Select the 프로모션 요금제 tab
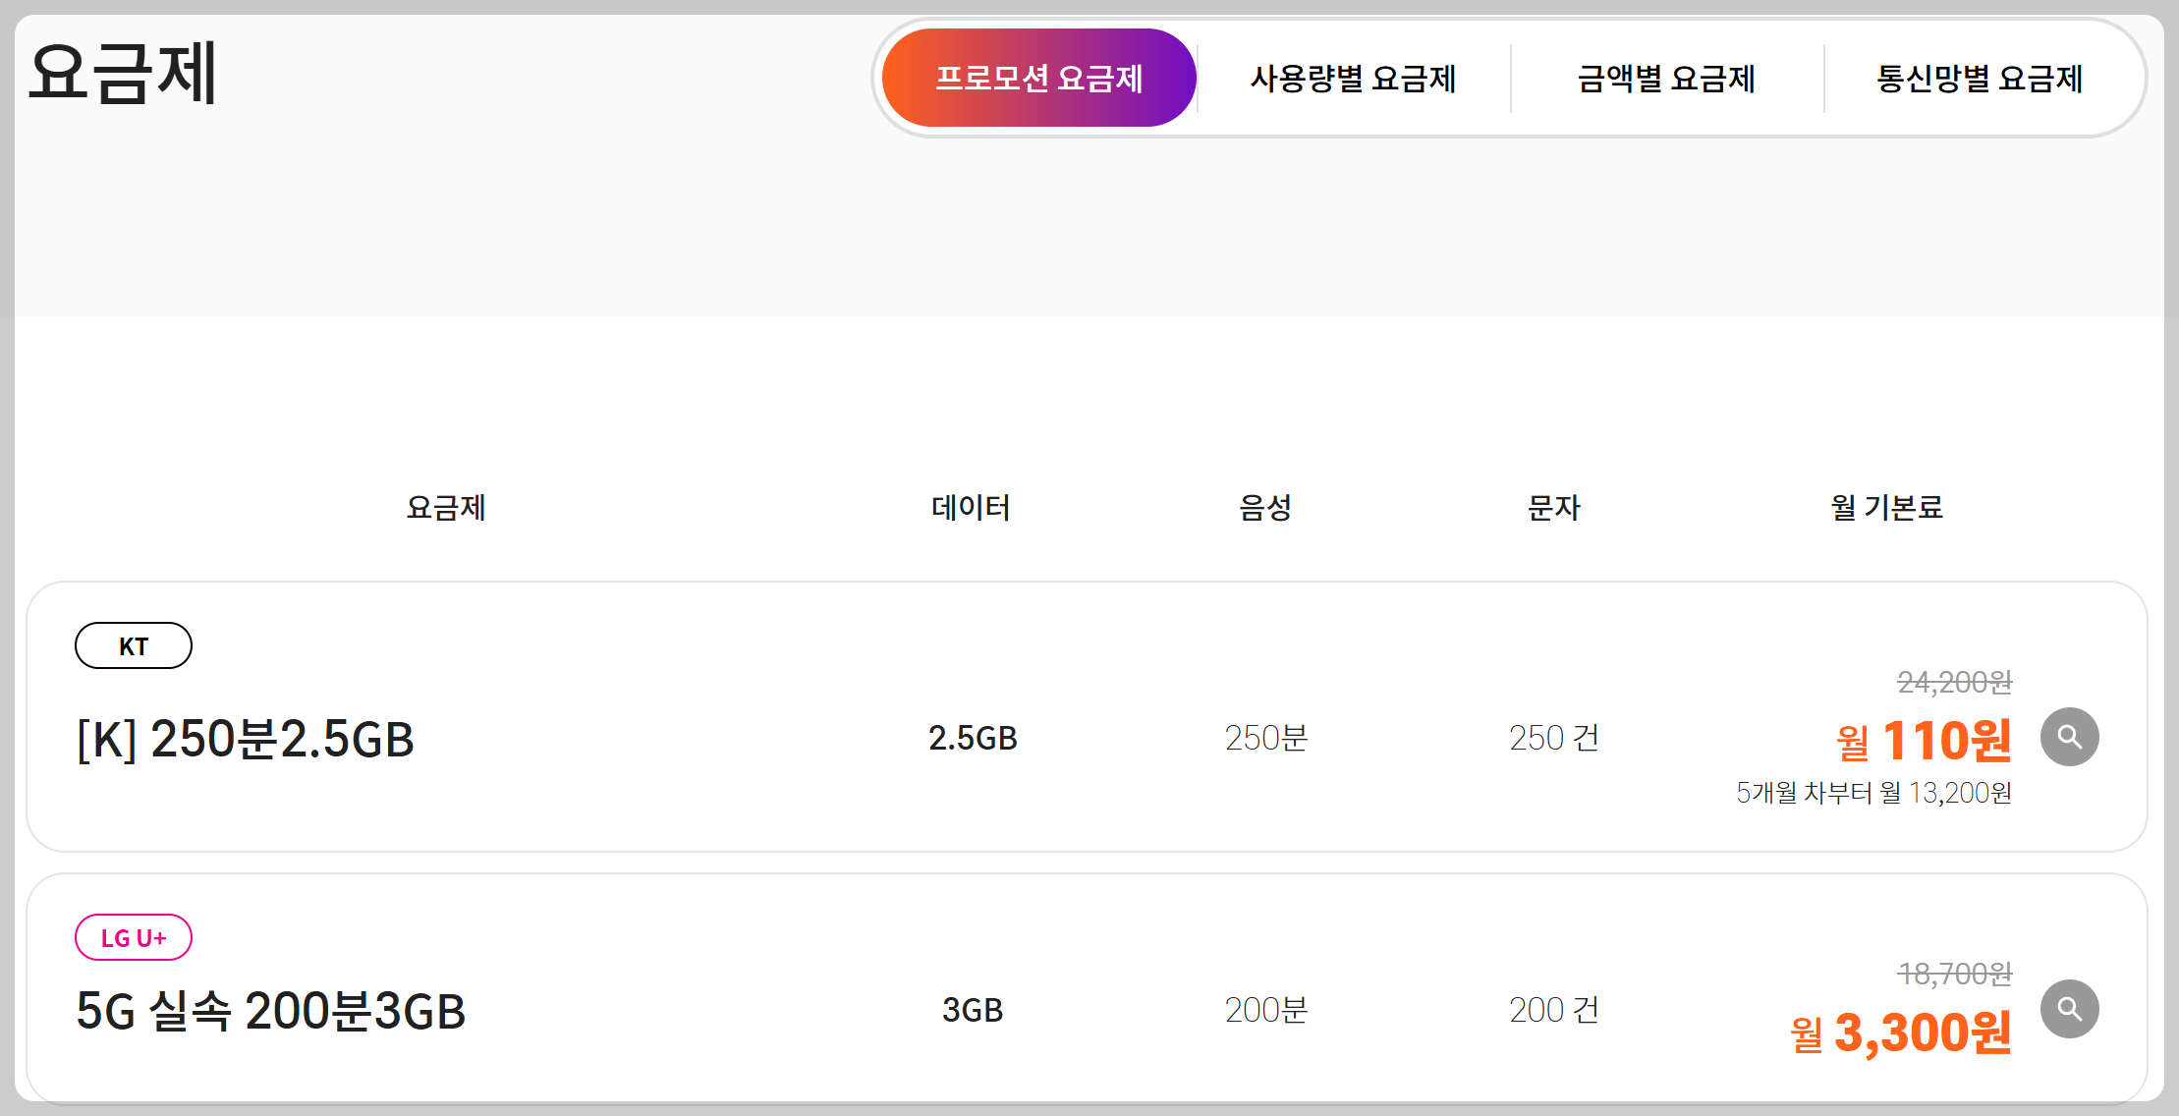The image size is (2179, 1116). pyautogui.click(x=1039, y=79)
